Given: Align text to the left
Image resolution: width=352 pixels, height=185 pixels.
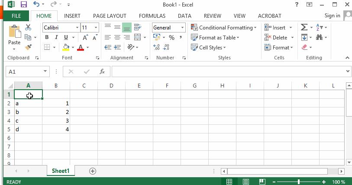Looking at the screenshot, I should (x=108, y=37).
